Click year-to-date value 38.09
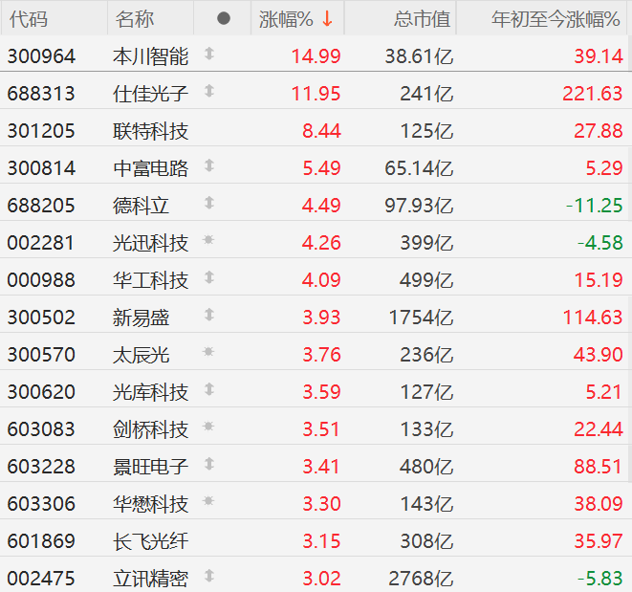 click(x=599, y=504)
